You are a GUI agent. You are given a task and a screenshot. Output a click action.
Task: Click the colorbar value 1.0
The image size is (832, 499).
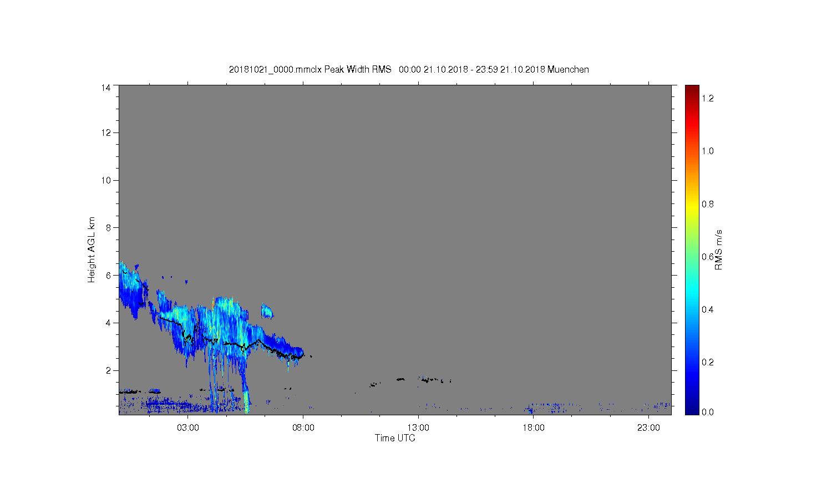tap(707, 151)
